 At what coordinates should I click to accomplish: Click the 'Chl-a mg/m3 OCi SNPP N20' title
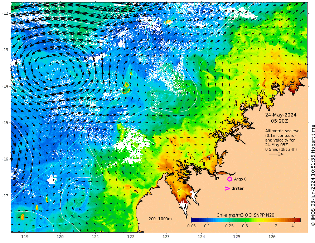[x=245, y=215]
